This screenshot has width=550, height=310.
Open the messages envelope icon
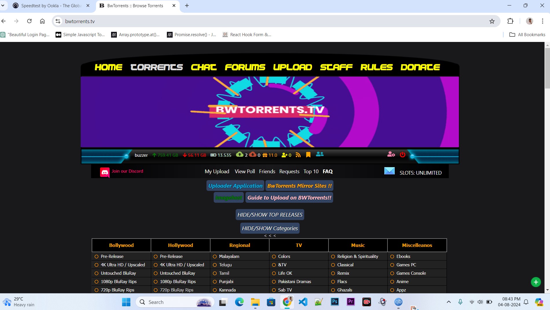(x=389, y=171)
